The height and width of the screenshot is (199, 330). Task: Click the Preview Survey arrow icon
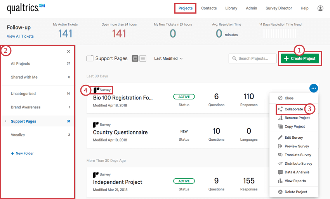click(280, 146)
